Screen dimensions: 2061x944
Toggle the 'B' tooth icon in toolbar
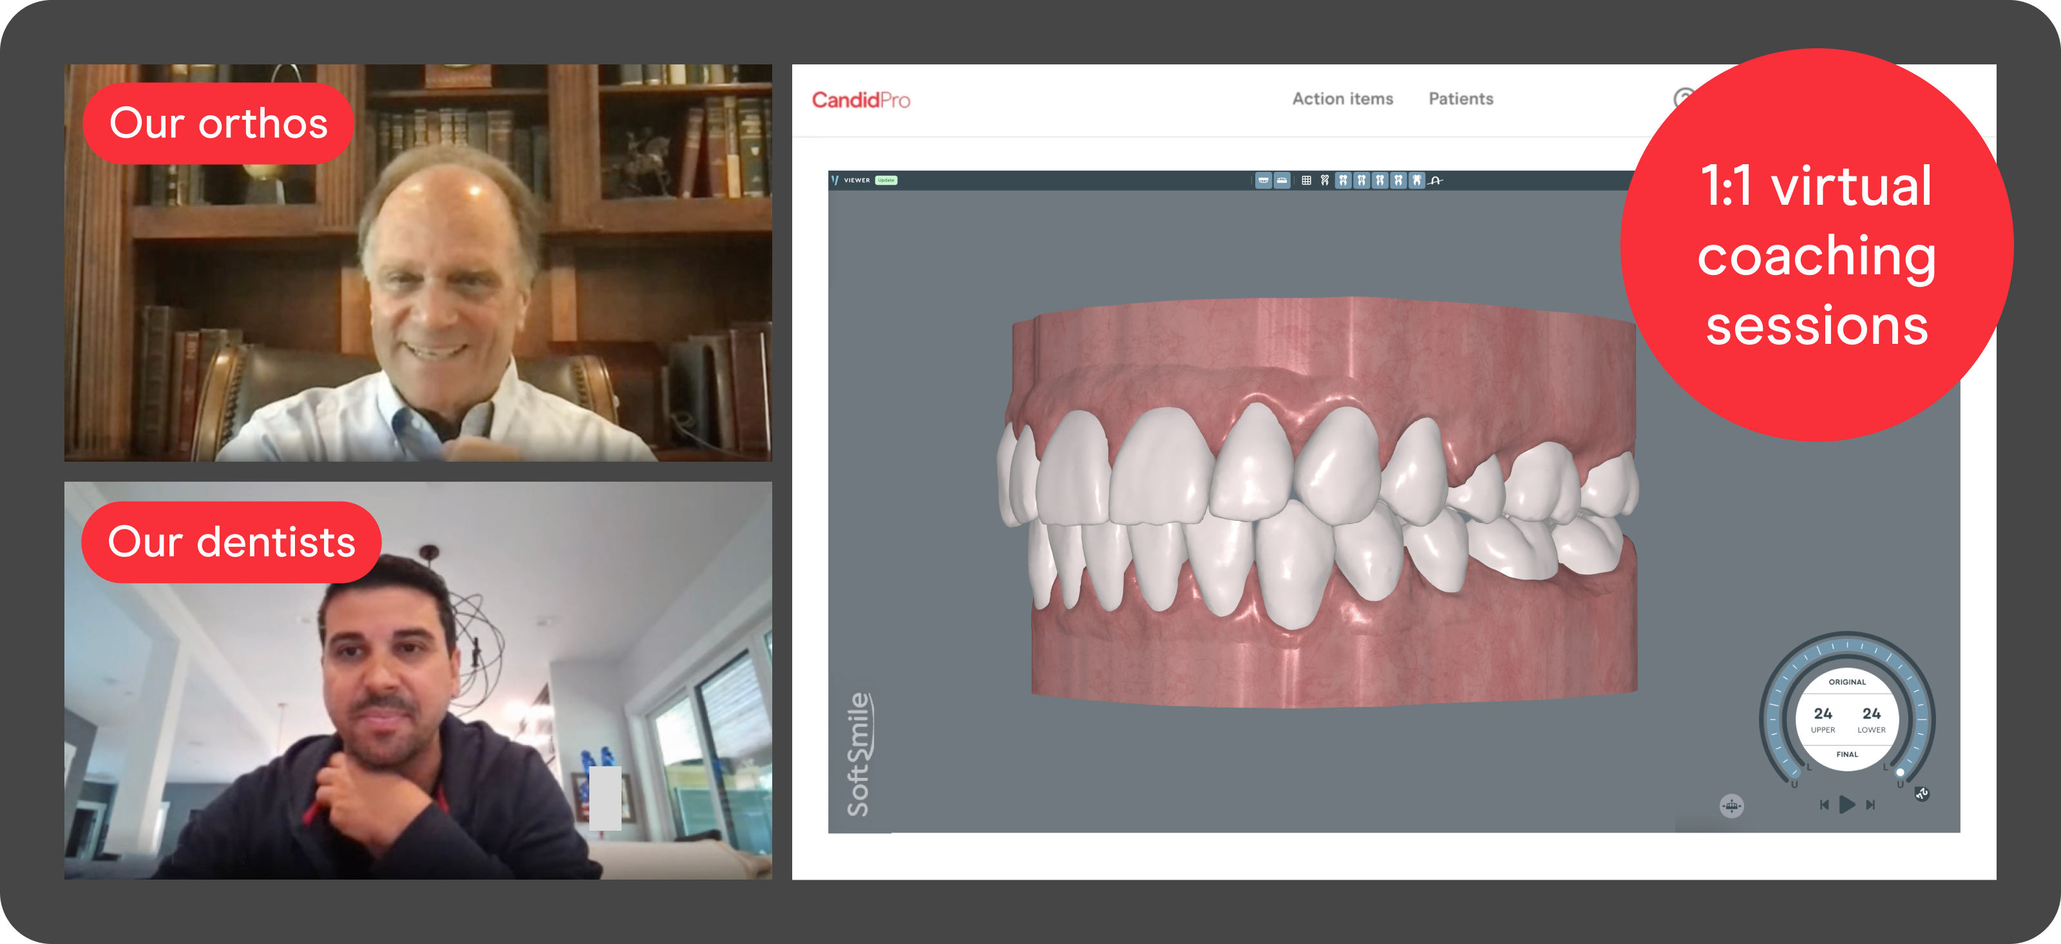[x=1362, y=181]
